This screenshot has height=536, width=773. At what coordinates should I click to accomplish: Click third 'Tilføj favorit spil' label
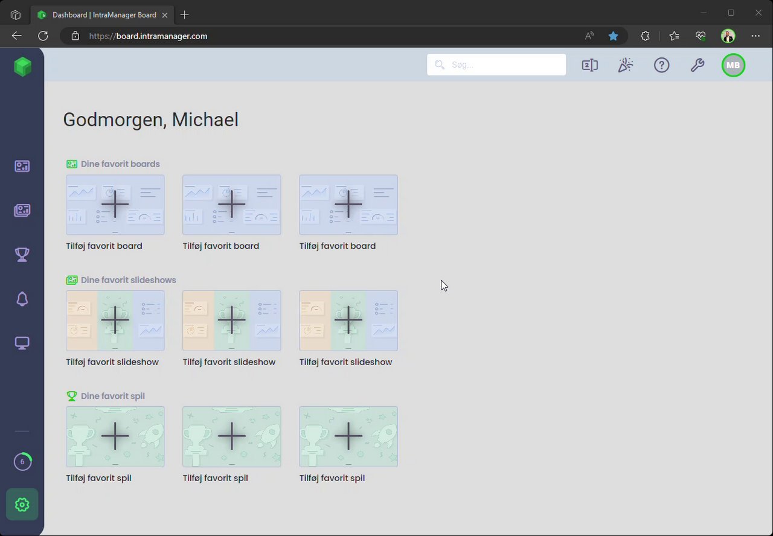pyautogui.click(x=332, y=478)
